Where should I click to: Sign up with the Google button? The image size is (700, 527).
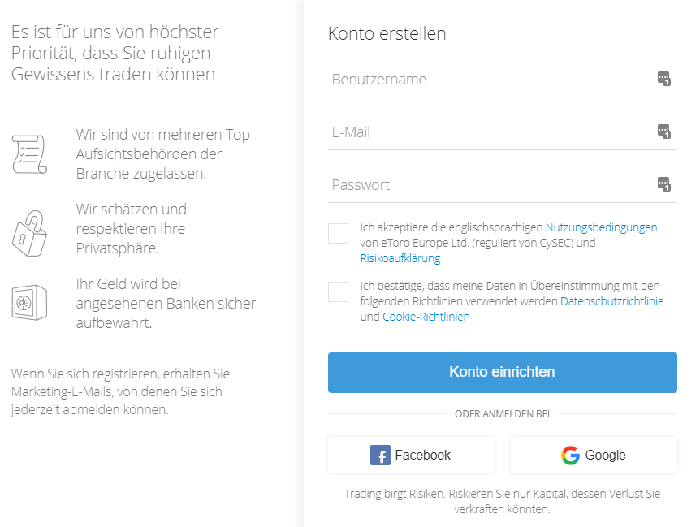(x=594, y=456)
